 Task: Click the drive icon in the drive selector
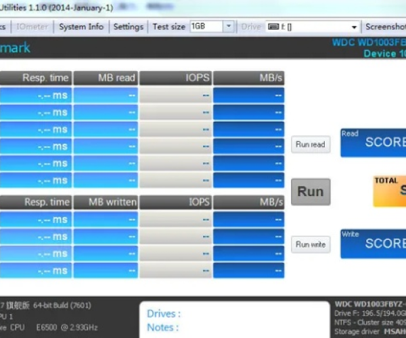point(273,26)
